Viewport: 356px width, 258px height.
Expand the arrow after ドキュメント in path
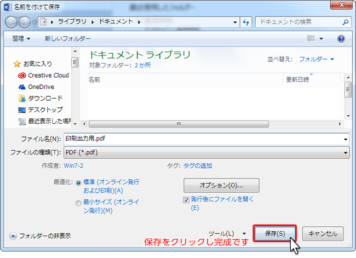point(139,22)
